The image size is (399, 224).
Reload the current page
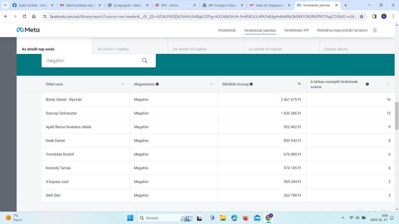coord(24,16)
